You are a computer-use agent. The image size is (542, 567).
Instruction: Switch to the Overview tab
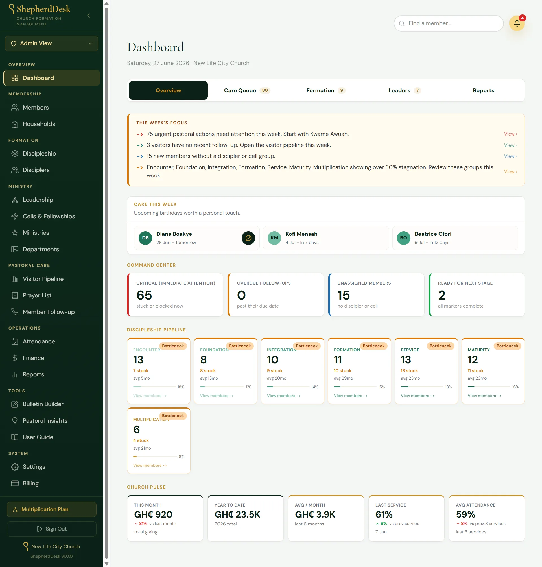168,90
